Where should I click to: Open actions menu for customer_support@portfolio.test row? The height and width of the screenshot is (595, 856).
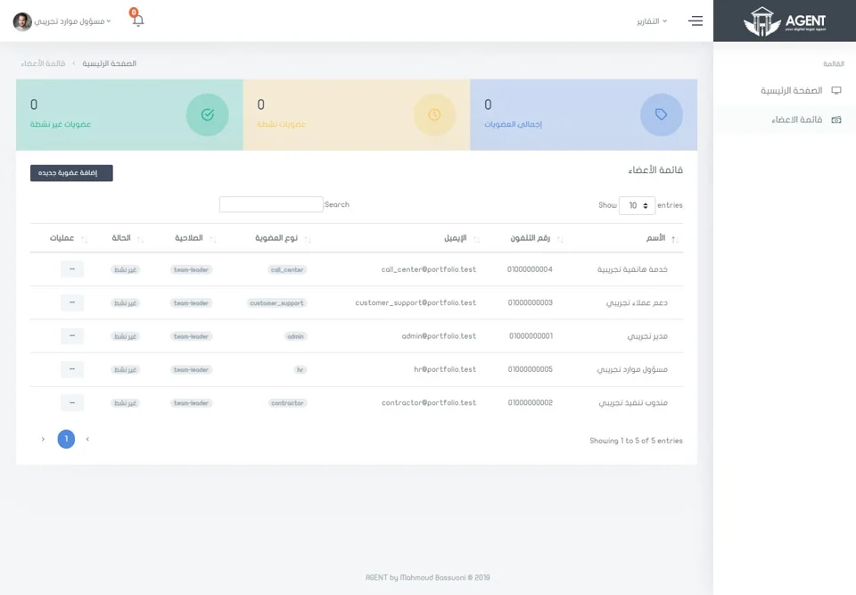pos(72,302)
